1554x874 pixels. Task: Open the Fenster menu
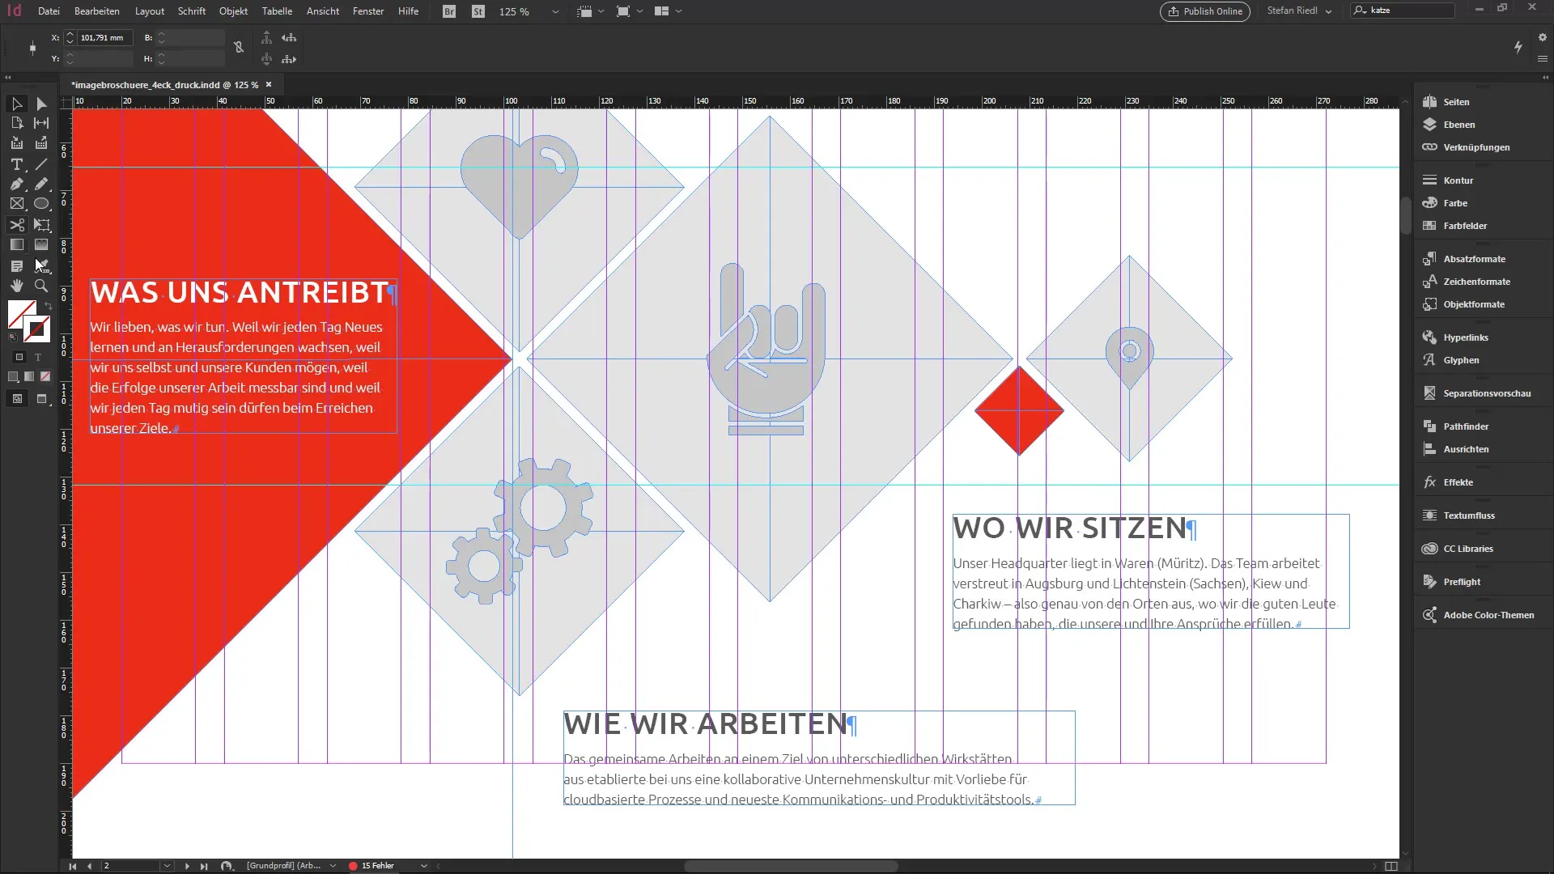point(367,11)
